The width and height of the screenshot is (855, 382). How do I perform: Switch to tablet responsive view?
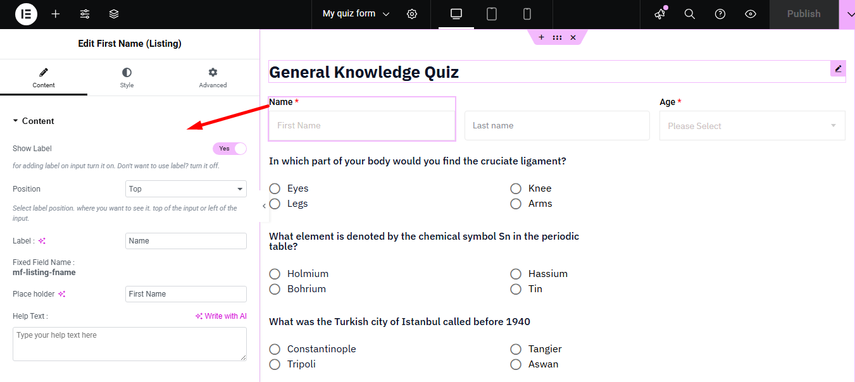(x=492, y=14)
